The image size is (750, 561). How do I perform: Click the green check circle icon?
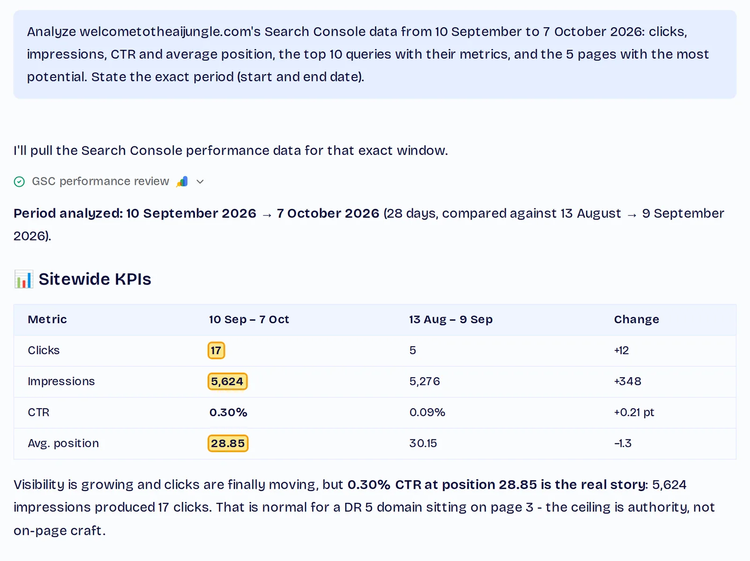point(19,182)
